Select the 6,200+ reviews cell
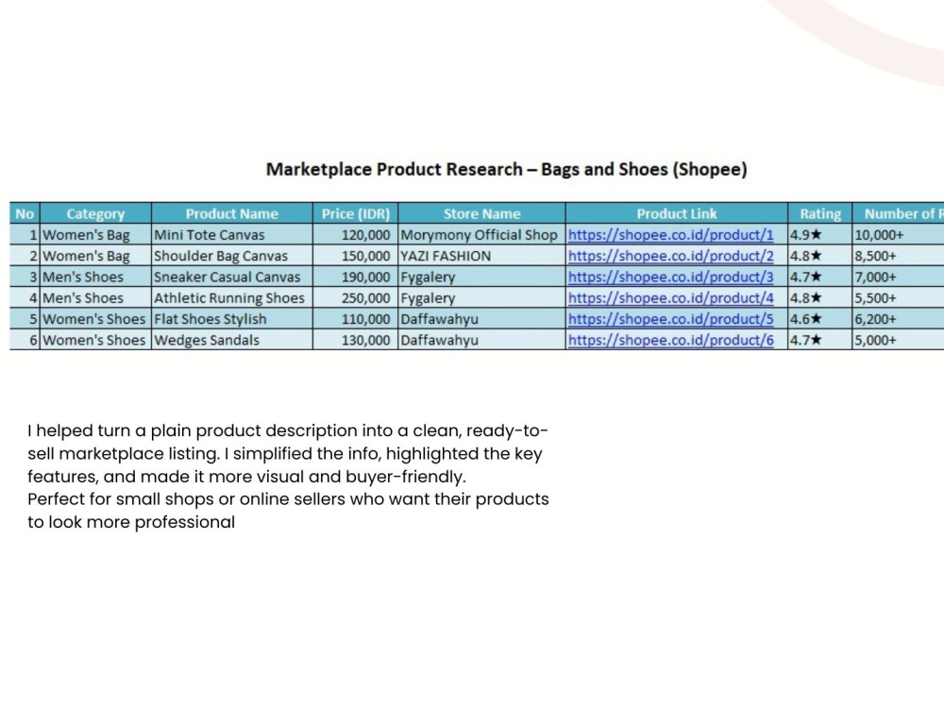Viewport: 944px width, 708px height. [899, 319]
